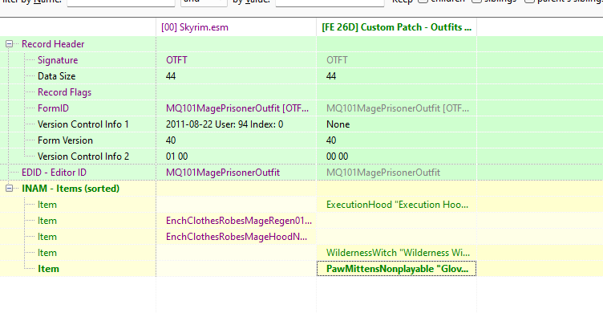Select the [FE 26D] Custom Patch - Outfits column header

[x=396, y=27]
